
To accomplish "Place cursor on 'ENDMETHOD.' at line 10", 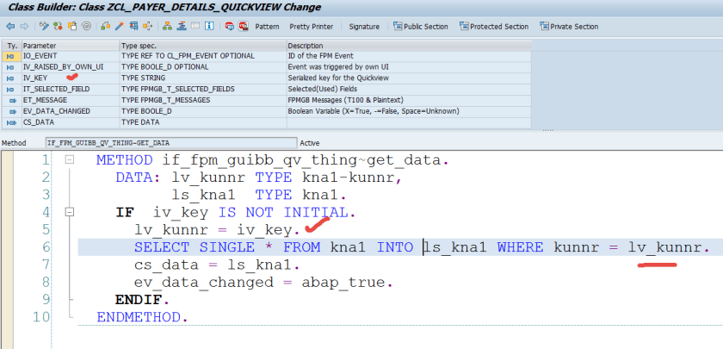I will coord(142,317).
